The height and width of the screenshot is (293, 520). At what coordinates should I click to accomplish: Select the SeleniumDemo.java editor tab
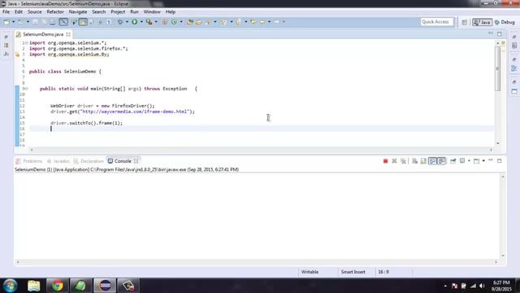43,34
